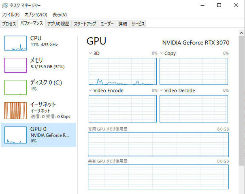Click the Video Encode usage graph
Screen dimensions: 245x194
point(123,109)
